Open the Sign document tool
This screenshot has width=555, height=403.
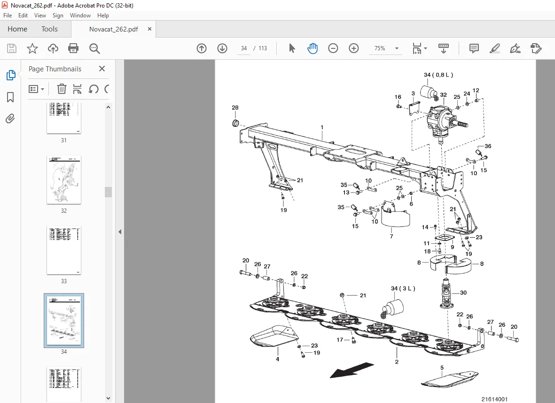515,48
